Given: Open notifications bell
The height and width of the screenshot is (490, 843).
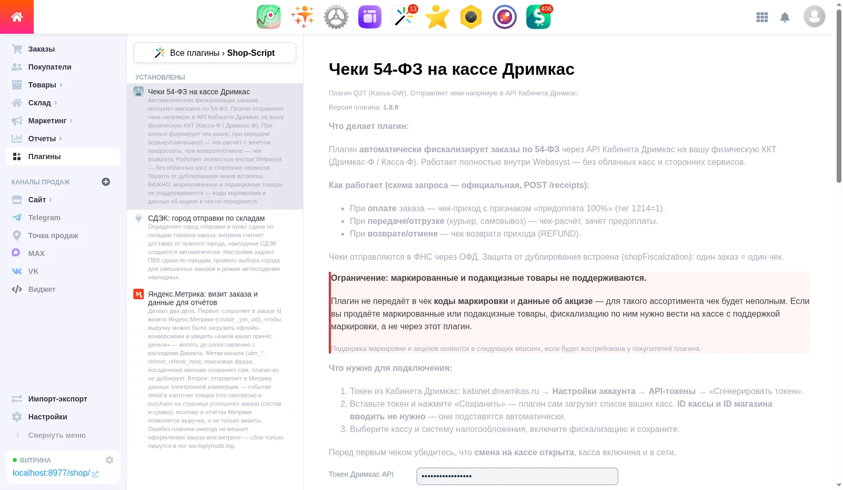Looking at the screenshot, I should point(785,17).
